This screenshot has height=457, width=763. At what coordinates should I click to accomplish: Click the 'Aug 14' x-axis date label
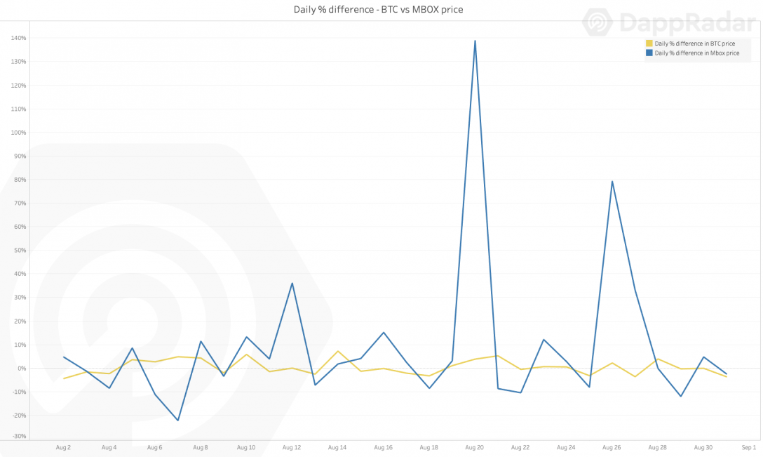pyautogui.click(x=337, y=447)
